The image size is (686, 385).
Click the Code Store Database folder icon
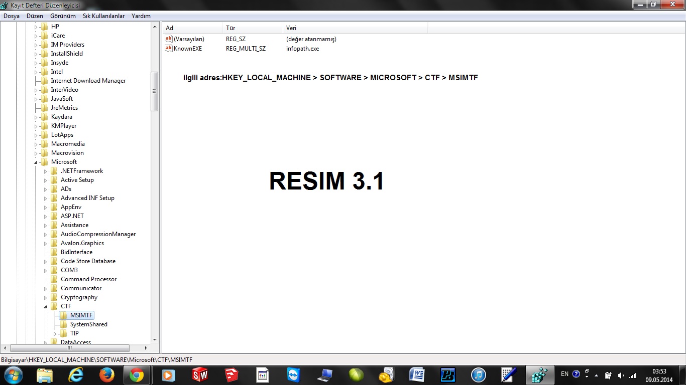(54, 261)
